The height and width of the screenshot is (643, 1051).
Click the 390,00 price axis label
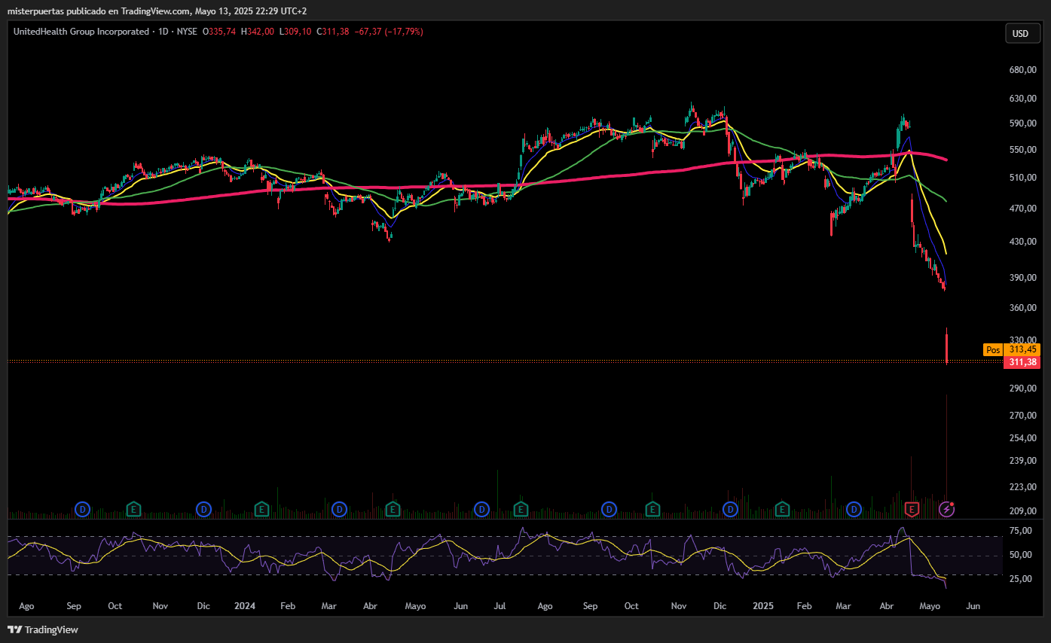click(1023, 278)
